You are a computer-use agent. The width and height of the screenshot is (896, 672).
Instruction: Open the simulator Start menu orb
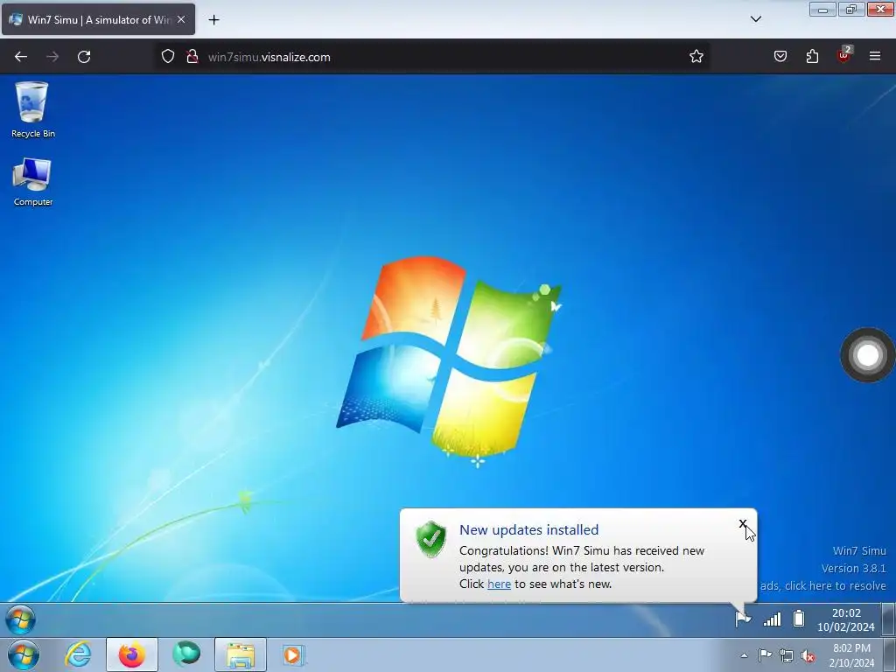[x=21, y=620]
